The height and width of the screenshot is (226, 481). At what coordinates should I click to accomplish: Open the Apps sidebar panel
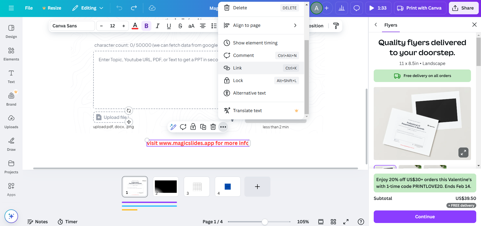(11, 189)
